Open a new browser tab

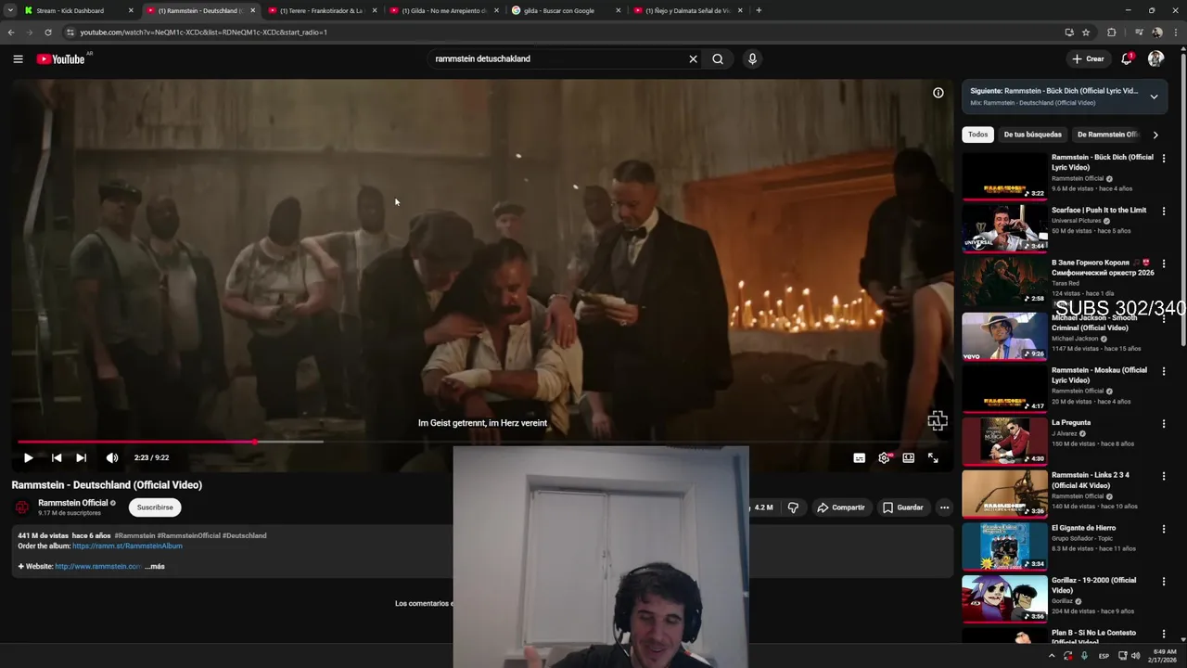click(x=759, y=10)
